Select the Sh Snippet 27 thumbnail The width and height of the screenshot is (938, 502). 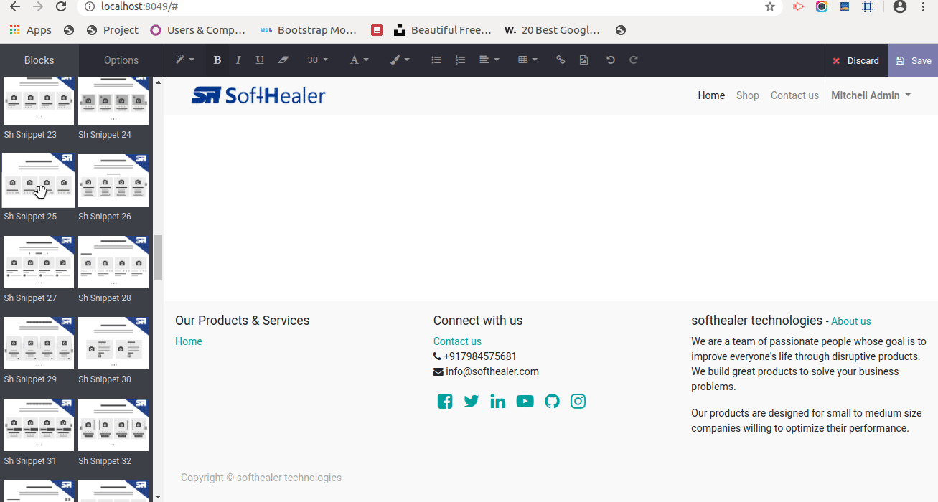point(39,262)
